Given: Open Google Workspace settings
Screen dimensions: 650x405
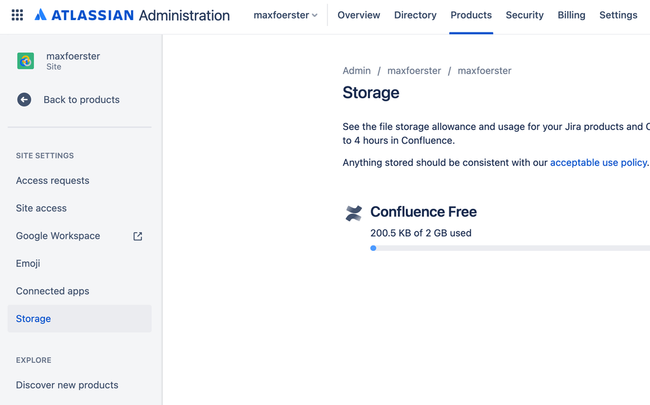Looking at the screenshot, I should (x=79, y=236).
